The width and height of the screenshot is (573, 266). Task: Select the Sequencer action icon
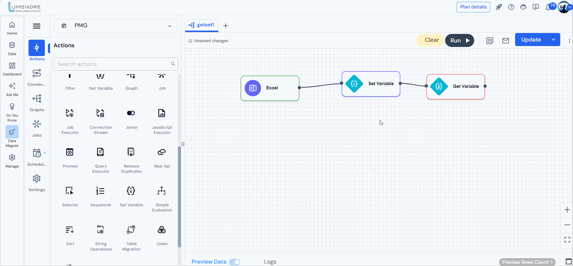pyautogui.click(x=100, y=191)
